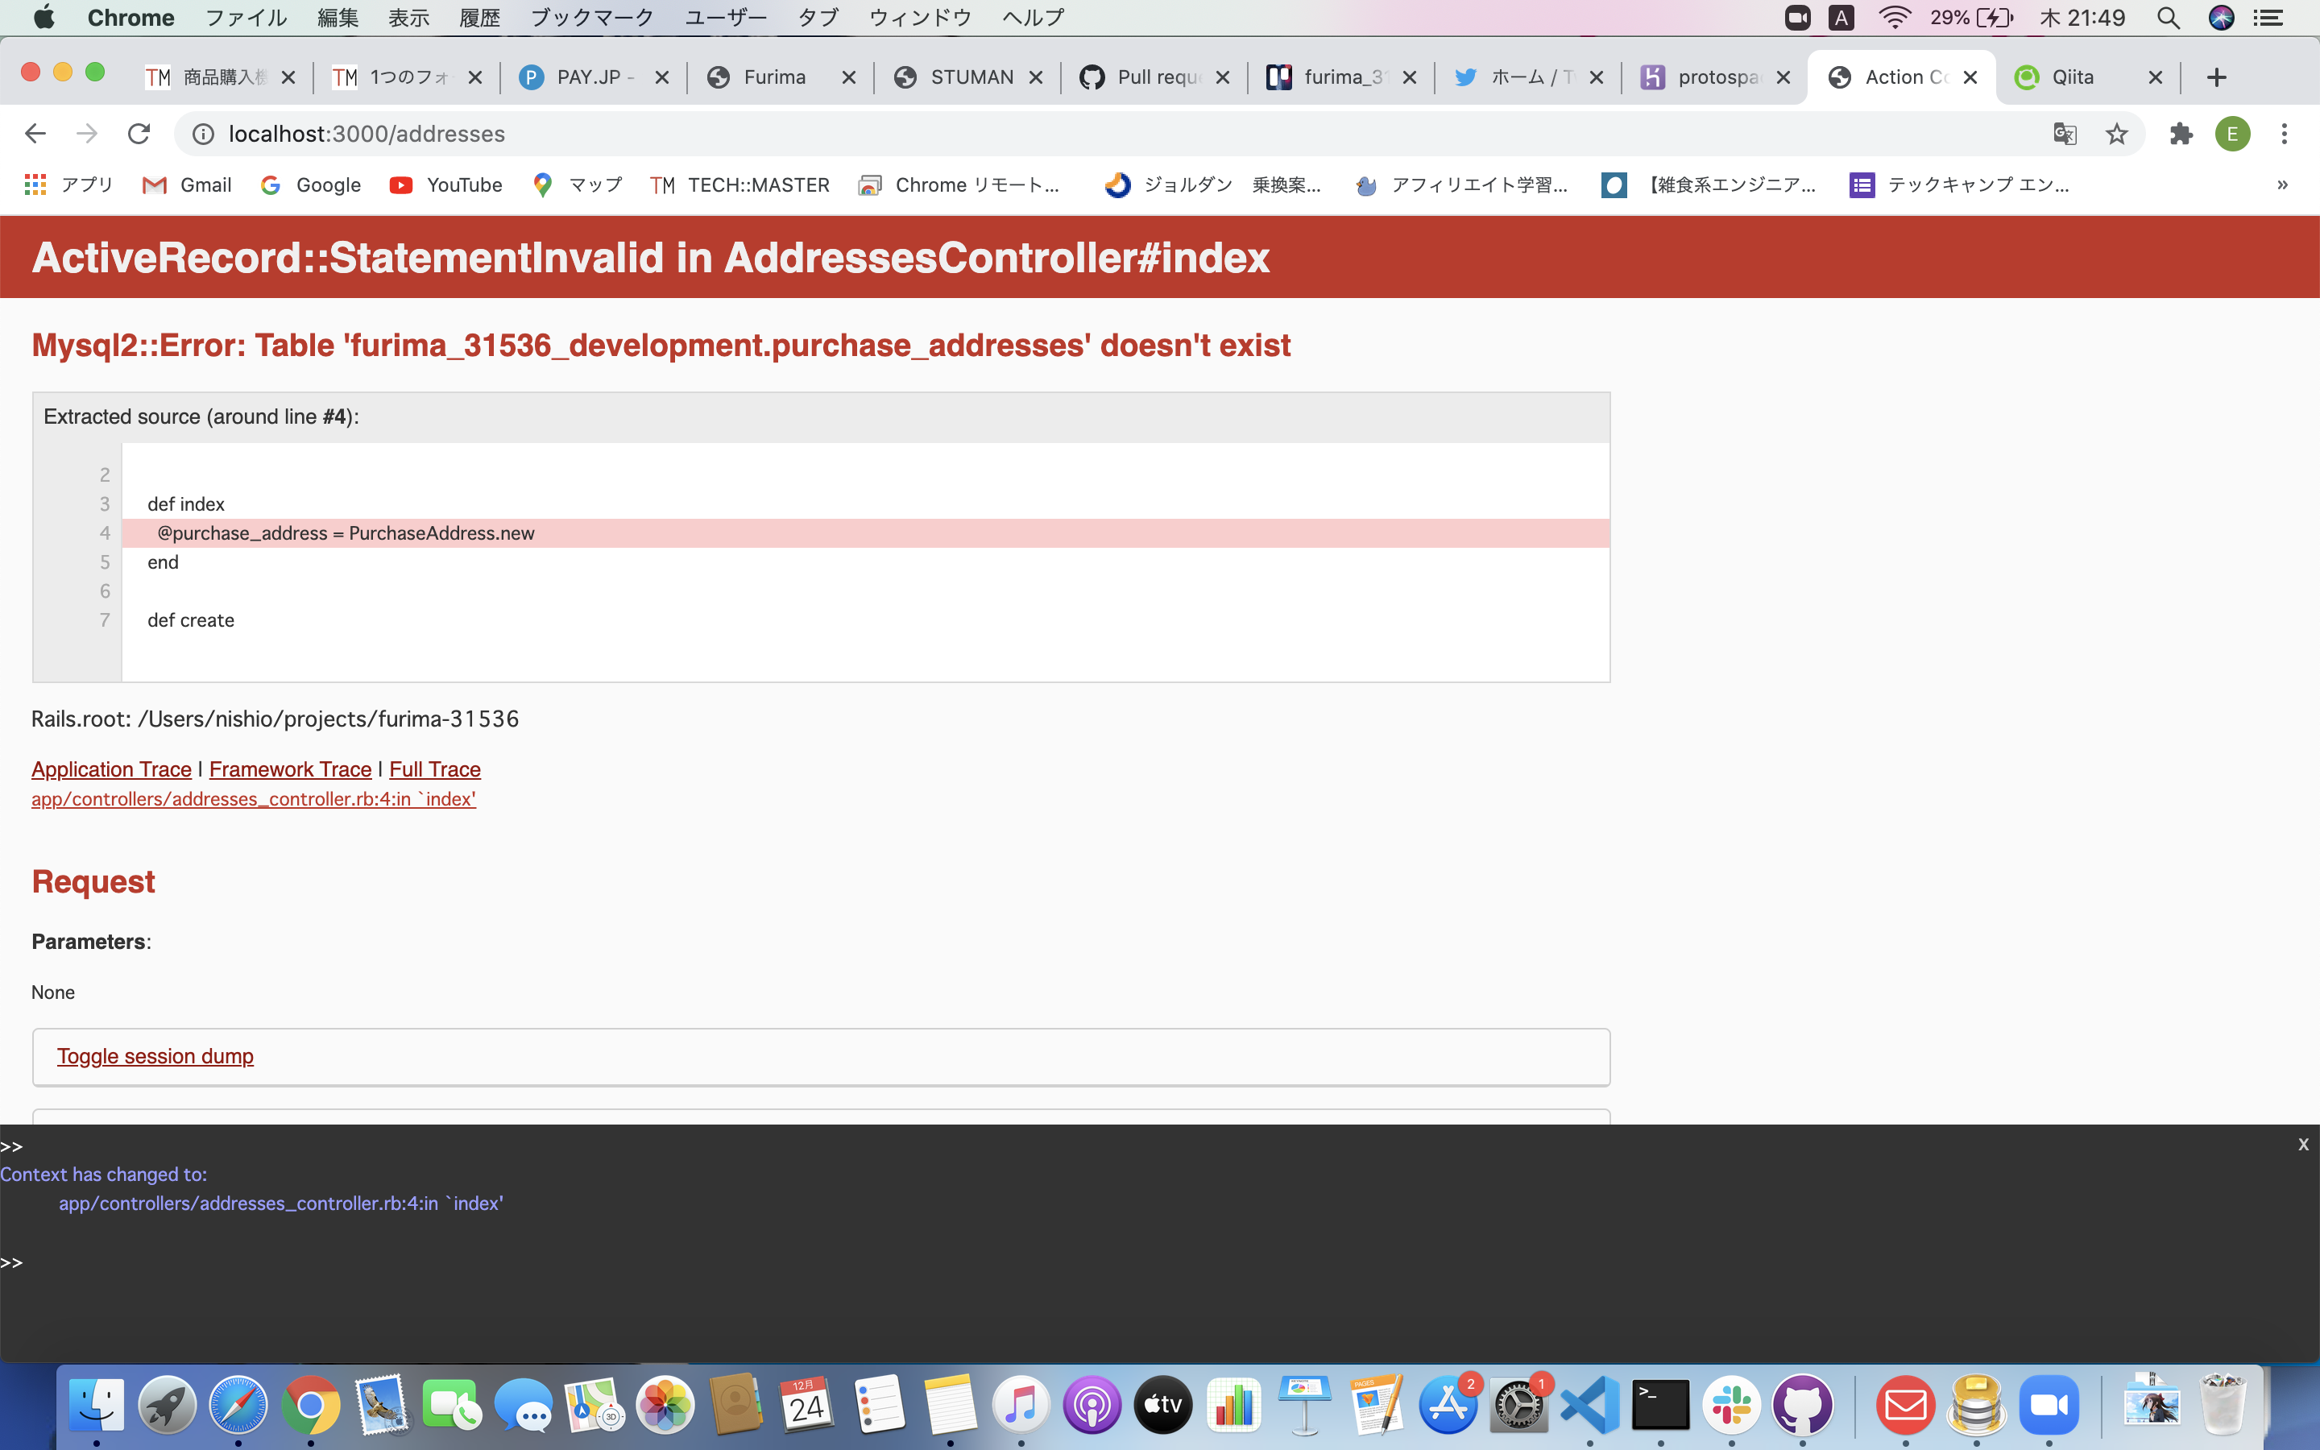Show hidden bookmarks via the chevron
The image size is (2320, 1450).
tap(2283, 184)
